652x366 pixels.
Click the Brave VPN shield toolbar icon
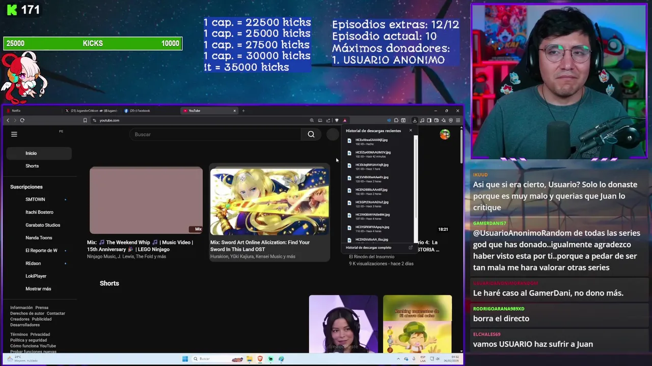click(x=451, y=120)
